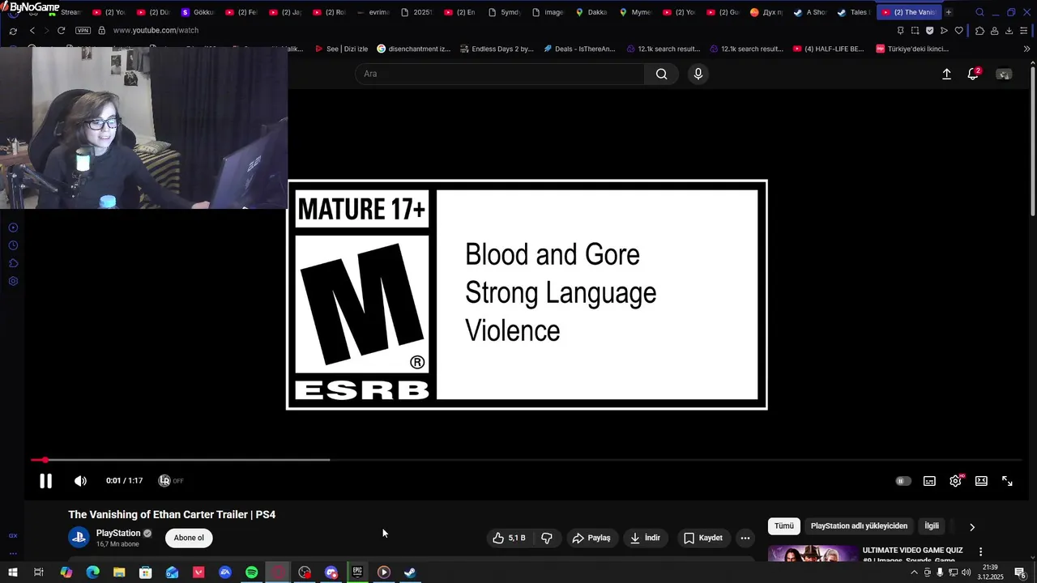This screenshot has width=1037, height=583.
Task: Open the PlayStation channel name link
Action: coord(118,533)
